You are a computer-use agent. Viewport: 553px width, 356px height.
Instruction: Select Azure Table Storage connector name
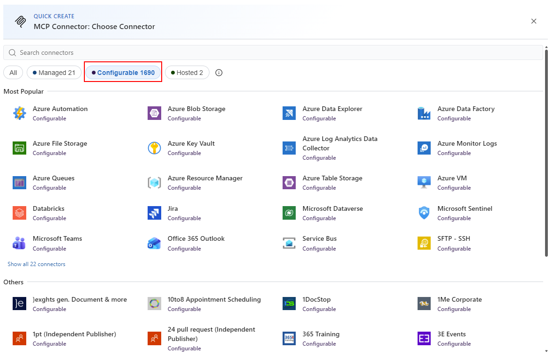332,178
